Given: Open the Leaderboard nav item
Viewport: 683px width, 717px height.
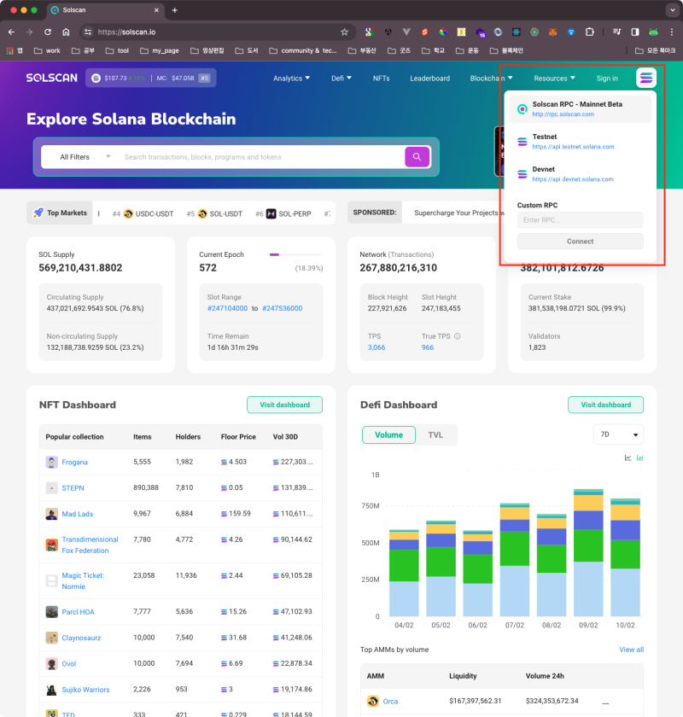Looking at the screenshot, I should pos(429,79).
